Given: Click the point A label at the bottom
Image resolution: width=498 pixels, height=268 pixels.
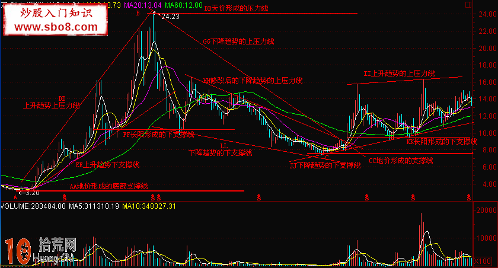Looking at the screenshot, I should 15,197.
